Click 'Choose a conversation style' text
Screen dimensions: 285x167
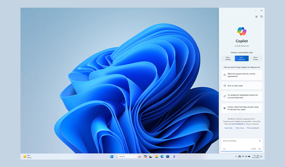242,52
